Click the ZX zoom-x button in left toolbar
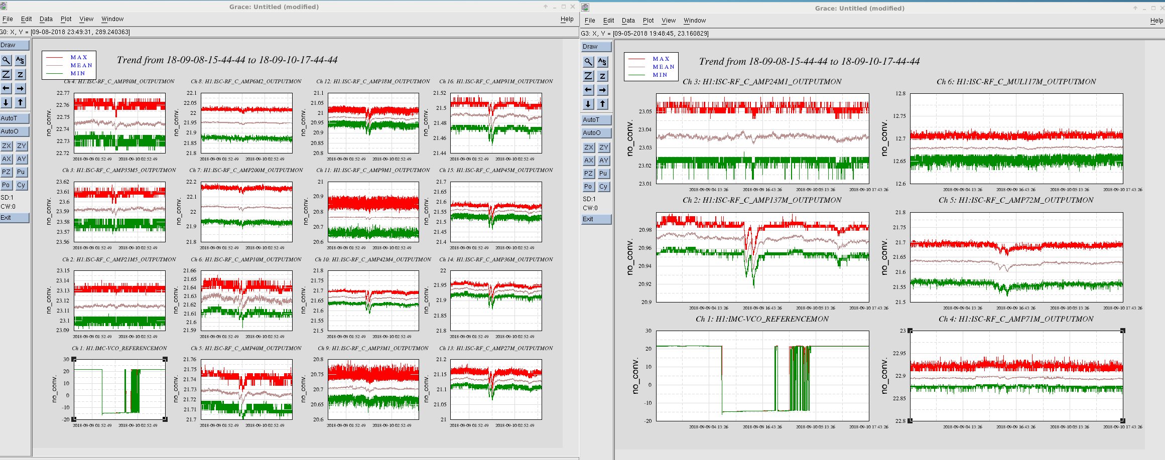 click(x=7, y=146)
